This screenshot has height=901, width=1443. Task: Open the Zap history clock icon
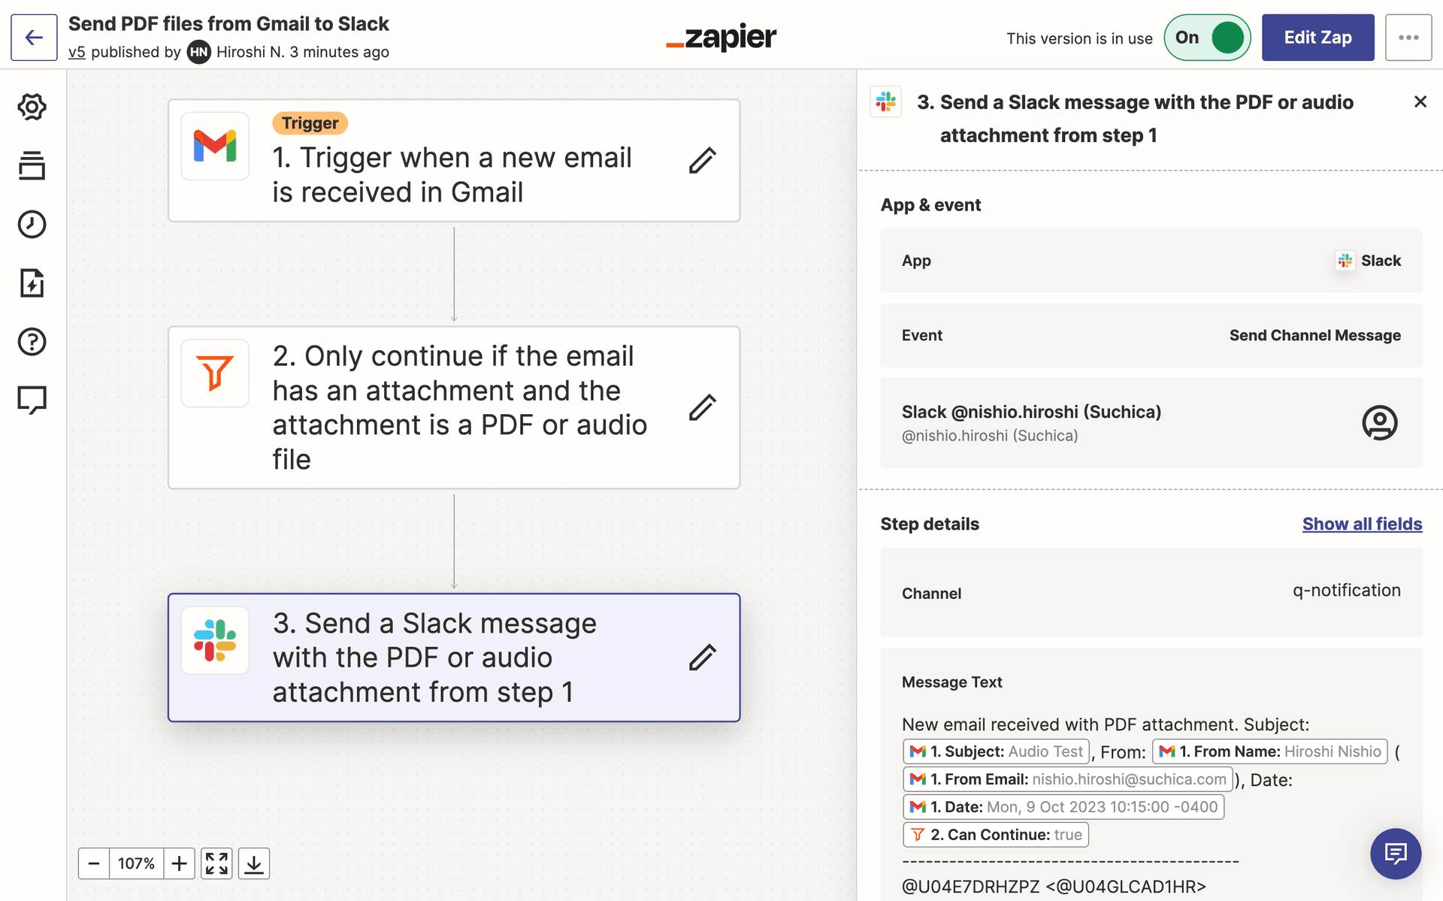pos(32,224)
